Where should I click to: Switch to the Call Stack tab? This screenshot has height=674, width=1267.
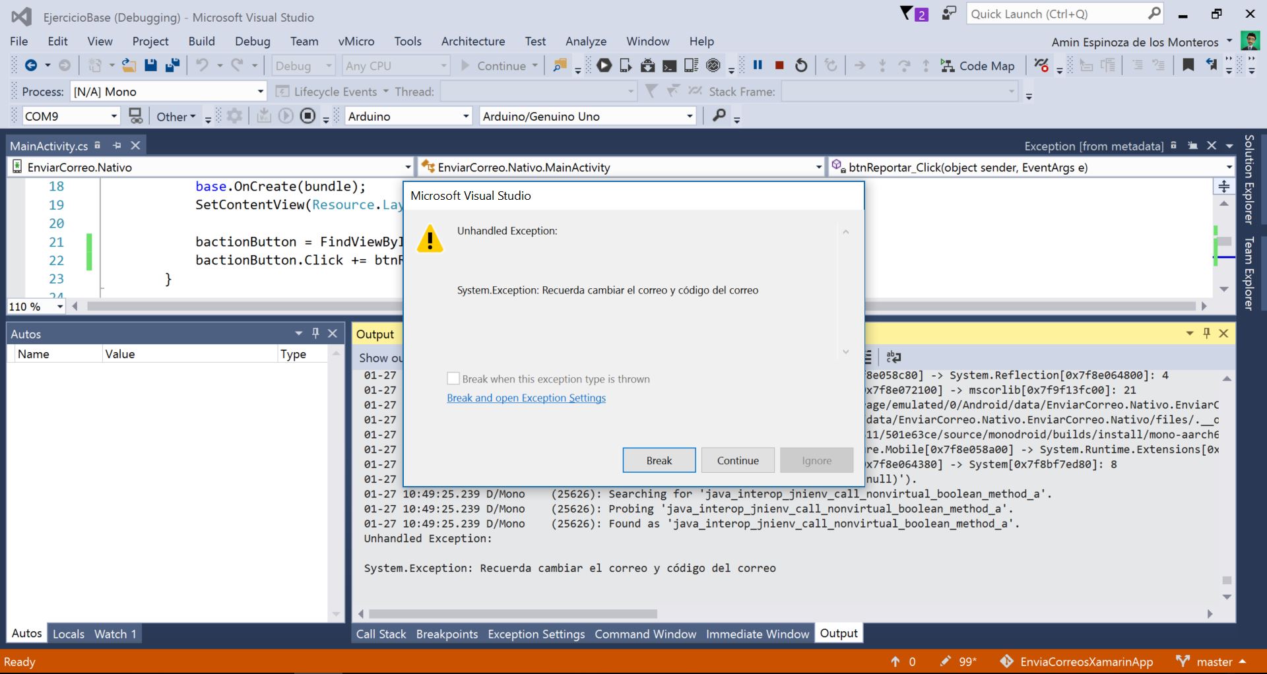381,634
